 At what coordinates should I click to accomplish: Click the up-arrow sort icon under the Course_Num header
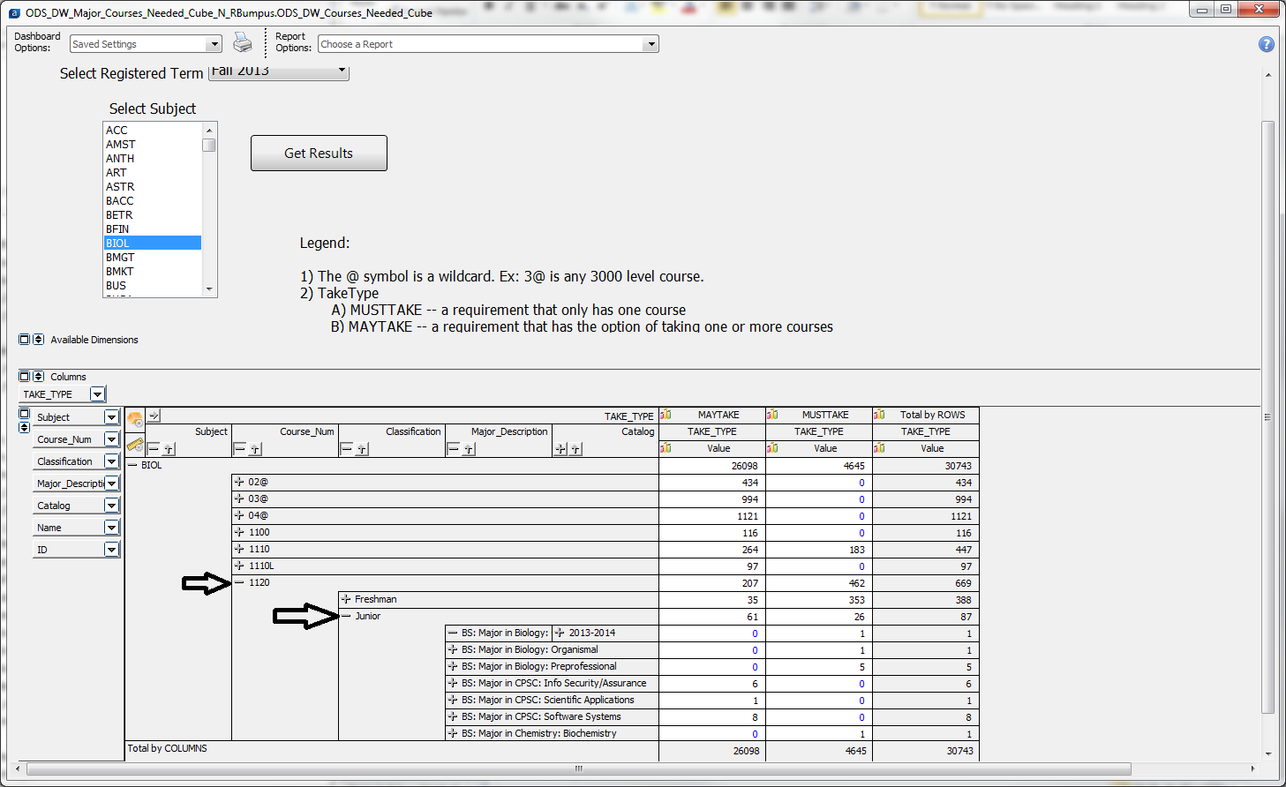(255, 449)
